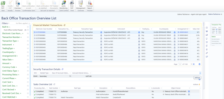Toggle Front Office Control Passed filter
Image resolution: width=224 pixels, height=99 pixels.
point(28,30)
